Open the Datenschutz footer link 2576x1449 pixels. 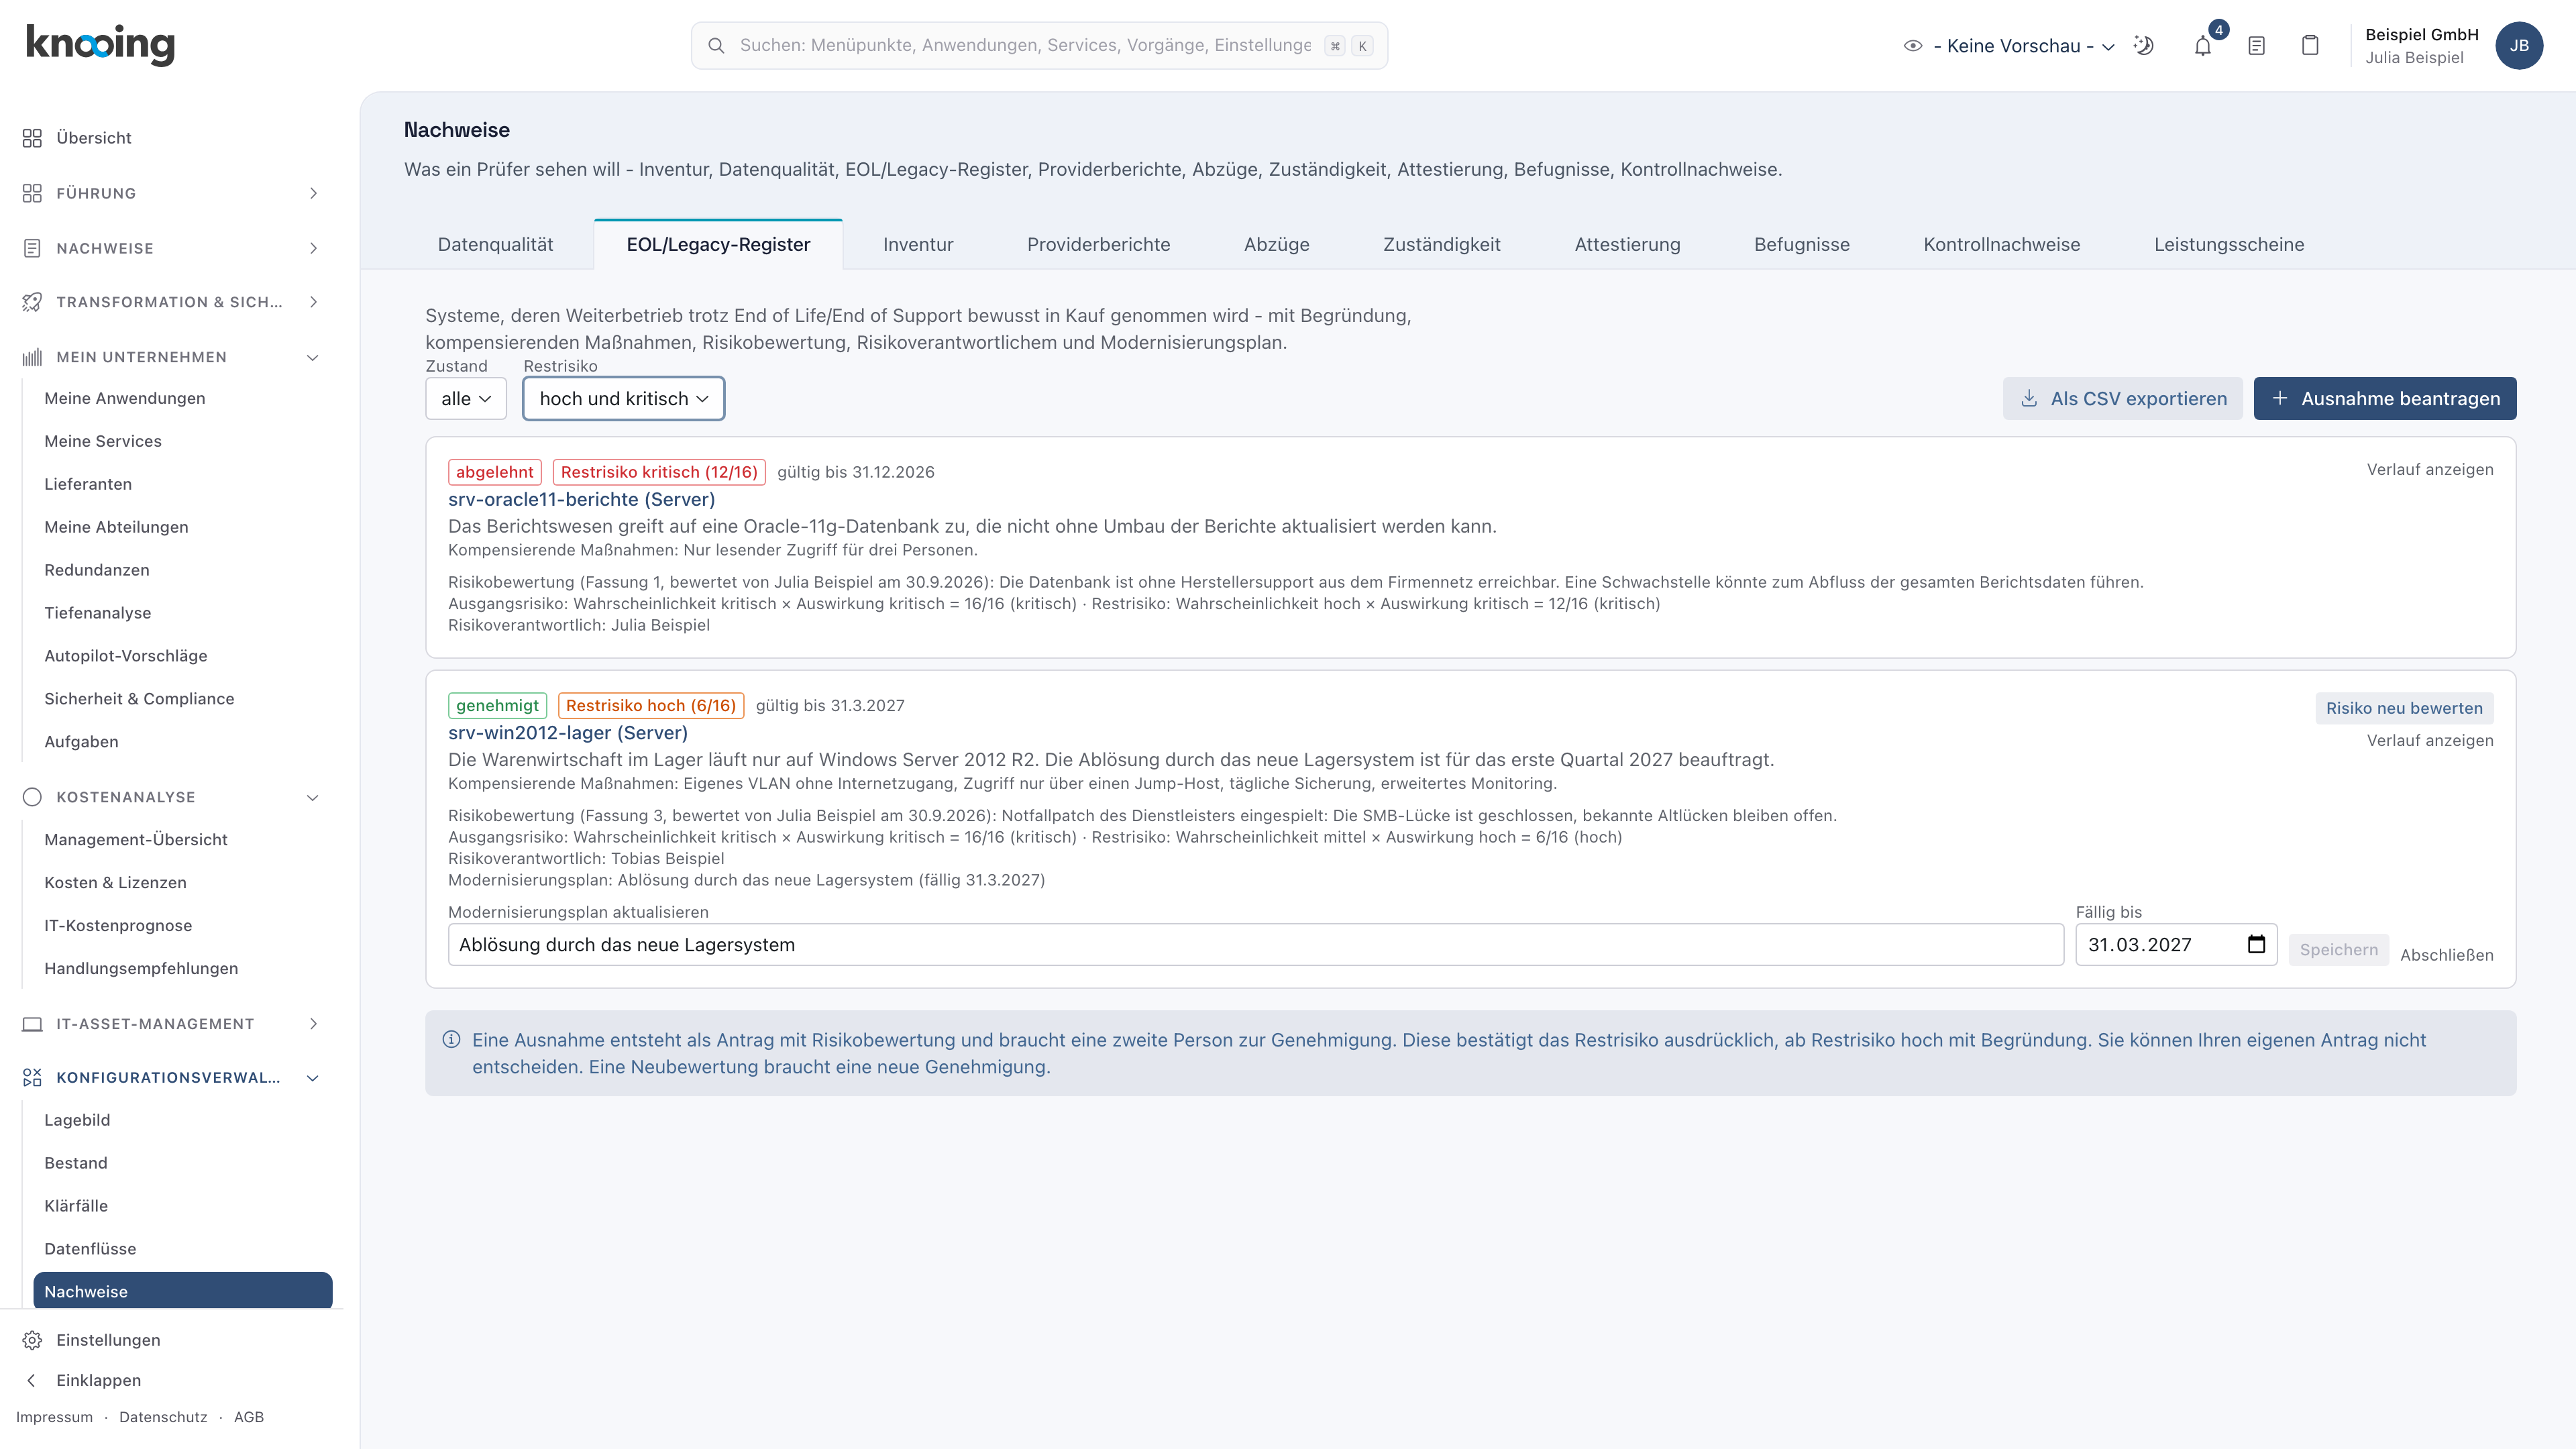point(163,1417)
